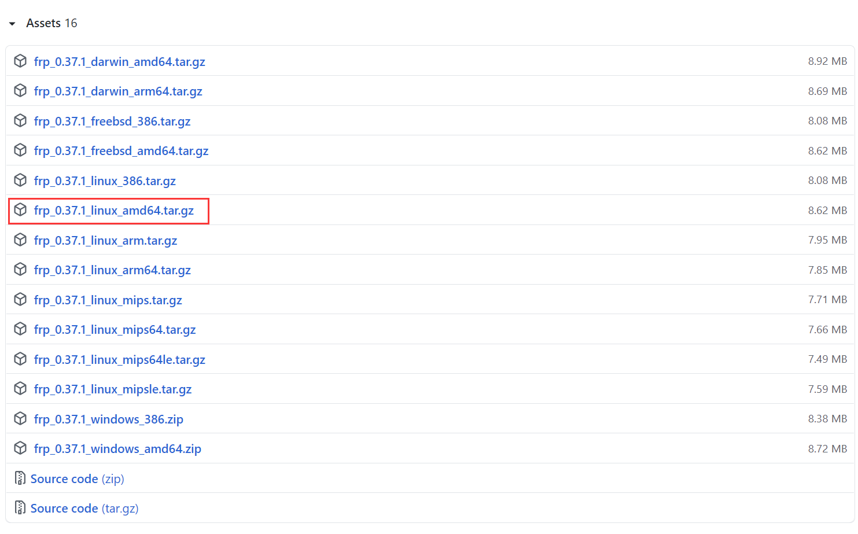Image resolution: width=858 pixels, height=534 pixels.
Task: Download frp_0.37.1_linux_mips64.tar.gz
Action: coord(115,330)
